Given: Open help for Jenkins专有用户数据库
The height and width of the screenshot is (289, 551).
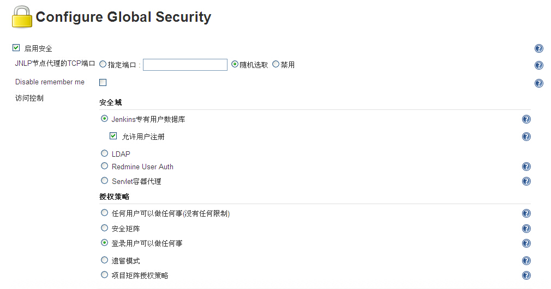Looking at the screenshot, I should pos(526,119).
